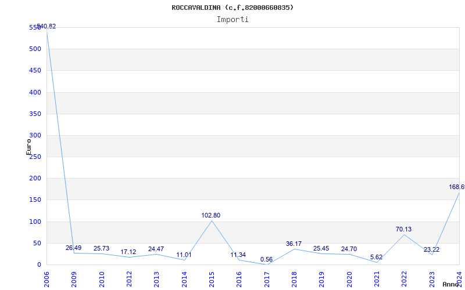Select the 24.70 data label
The width and height of the screenshot is (465, 290).
(x=349, y=249)
